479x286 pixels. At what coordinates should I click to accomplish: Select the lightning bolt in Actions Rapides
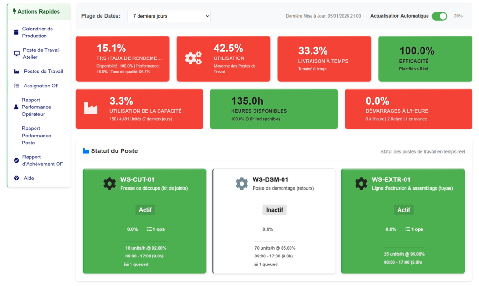[14, 11]
